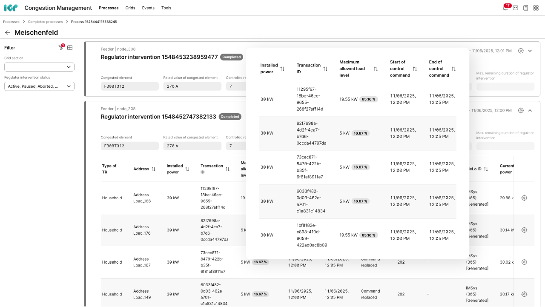Locate Address Load_166 row target icon
The height and width of the screenshot is (307, 545).
click(524, 198)
